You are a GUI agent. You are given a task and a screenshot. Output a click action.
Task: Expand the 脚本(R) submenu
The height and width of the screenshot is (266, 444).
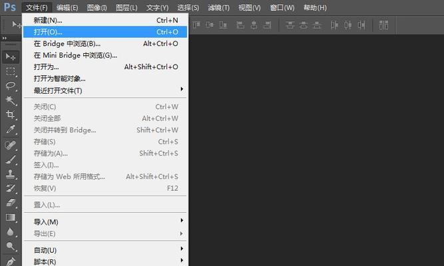(x=105, y=262)
